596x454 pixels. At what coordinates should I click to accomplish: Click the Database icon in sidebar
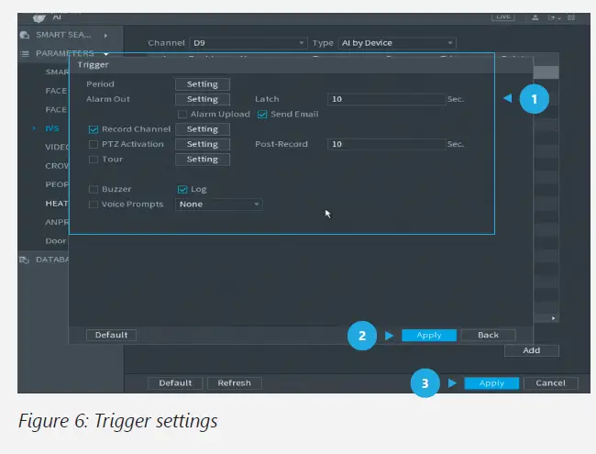25,260
